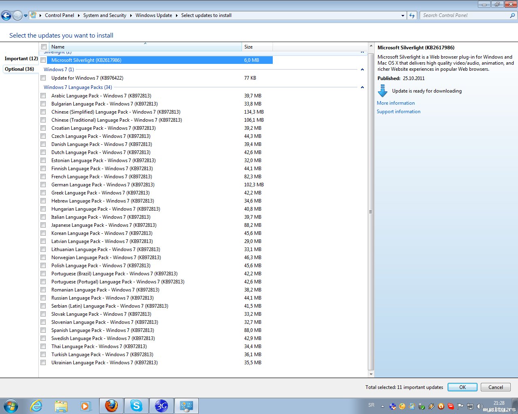Click the refresh button beside address bar
The width and height of the screenshot is (518, 414).
[412, 15]
